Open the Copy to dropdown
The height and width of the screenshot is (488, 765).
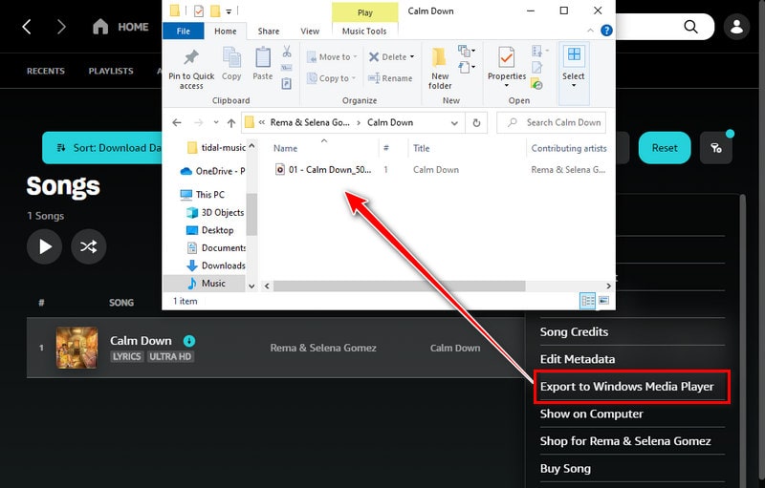[x=332, y=78]
